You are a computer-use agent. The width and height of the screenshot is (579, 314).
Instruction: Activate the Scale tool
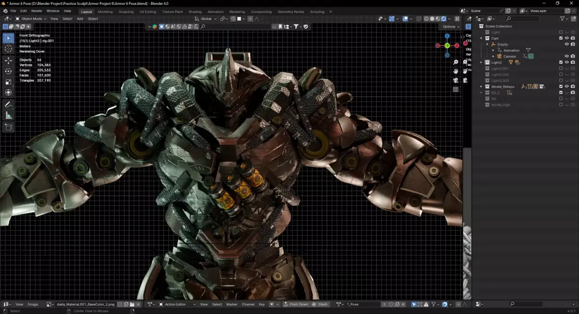8,82
